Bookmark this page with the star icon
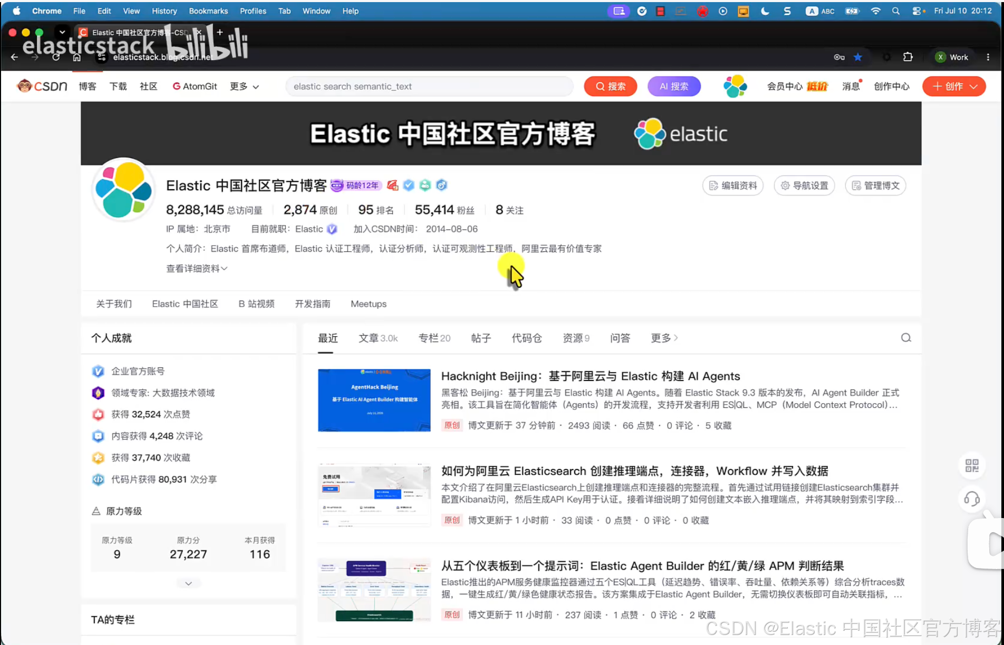Screen dimensions: 1004x645 coord(858,57)
